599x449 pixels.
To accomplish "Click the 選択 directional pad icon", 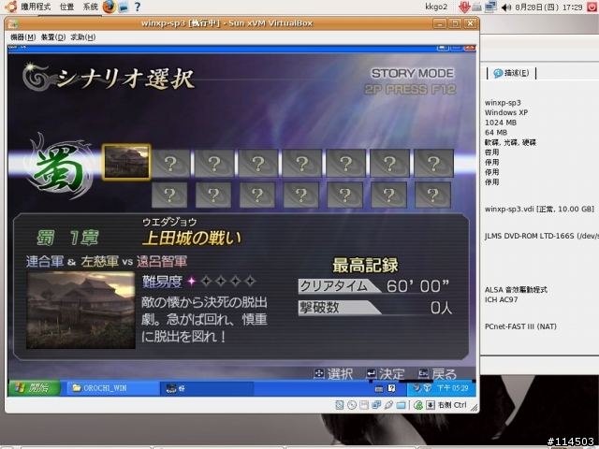I will tap(318, 373).
